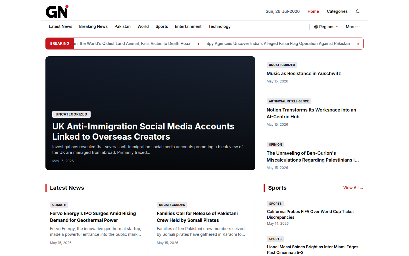
Task: Open the World section
Action: tap(143, 26)
